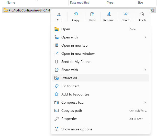Click Show more options
The width and height of the screenshot is (157, 136).
pyautogui.click(x=100, y=129)
